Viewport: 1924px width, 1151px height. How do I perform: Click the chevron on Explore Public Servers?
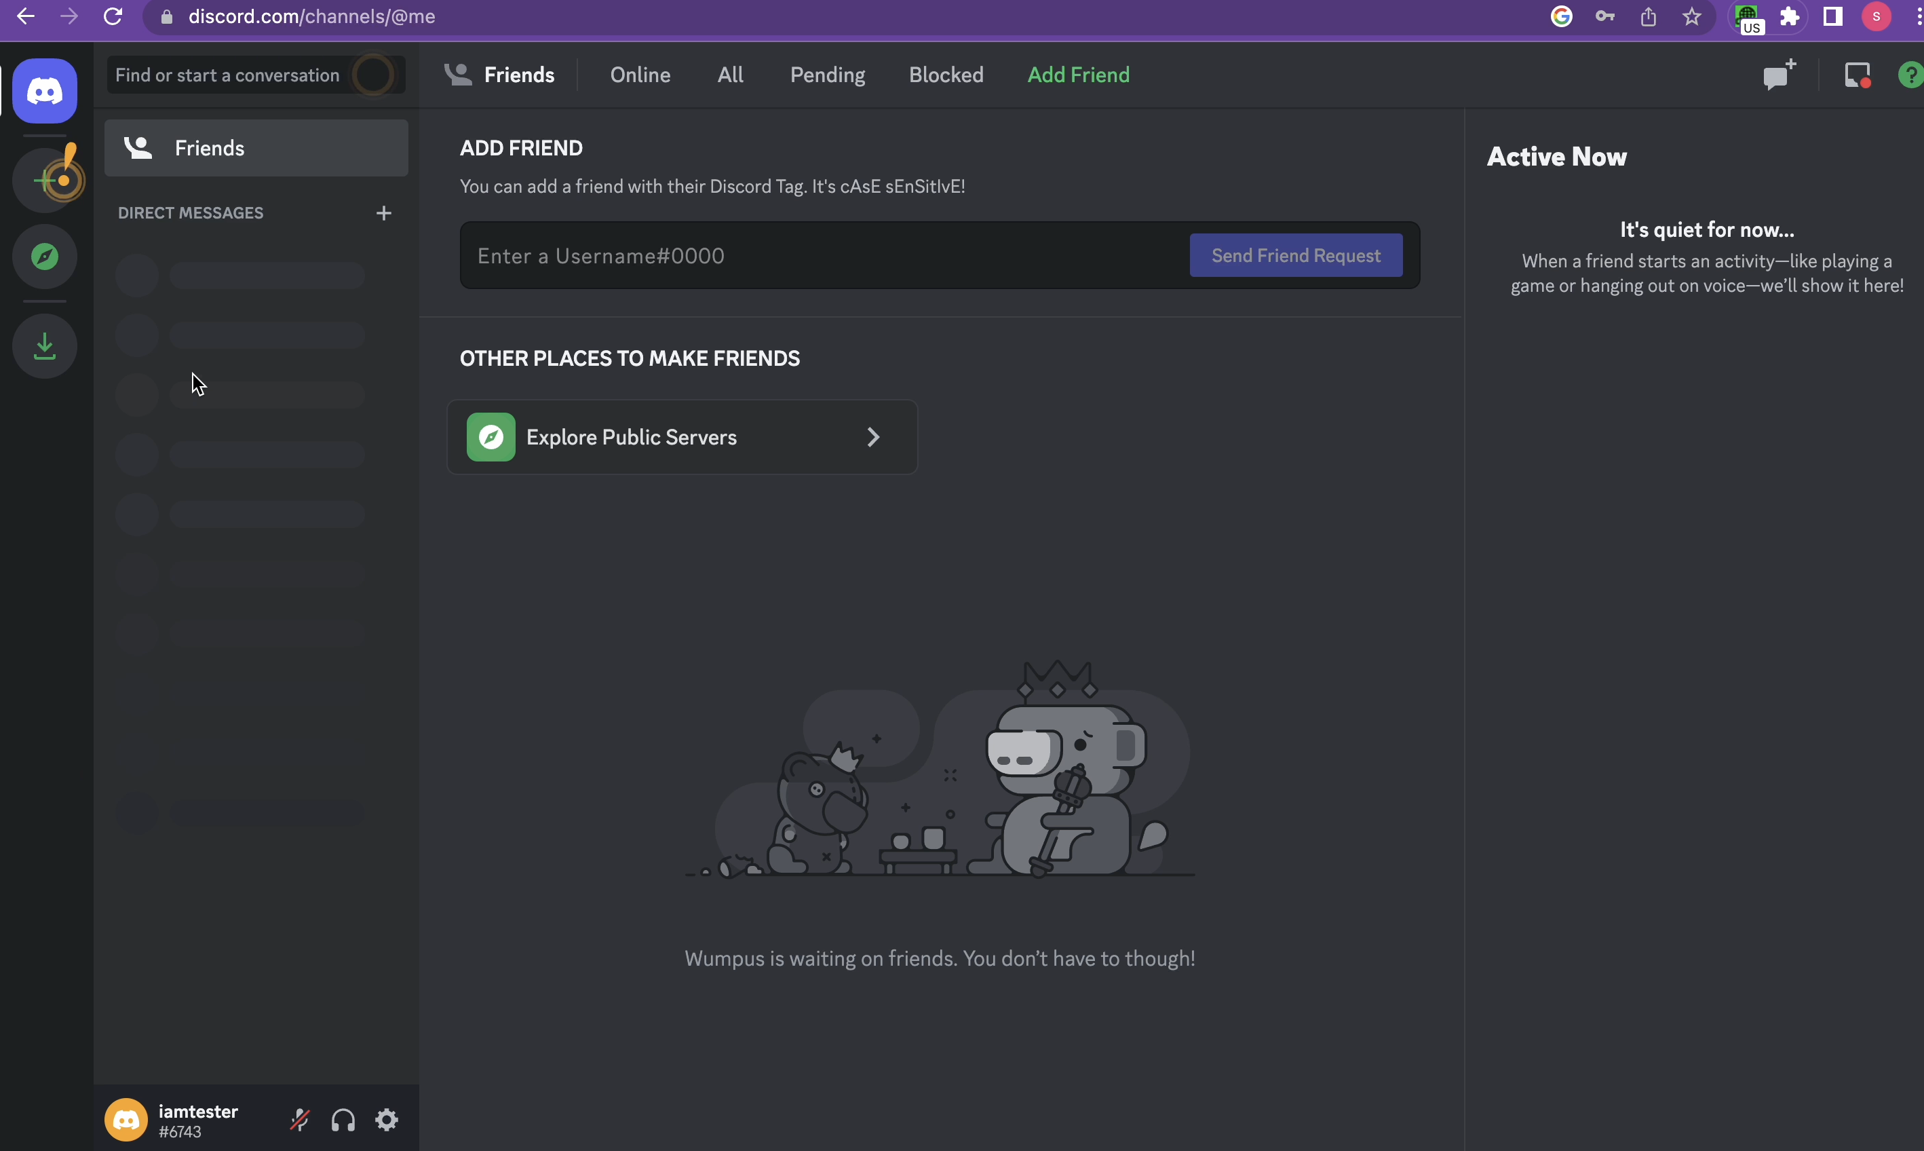pos(874,438)
